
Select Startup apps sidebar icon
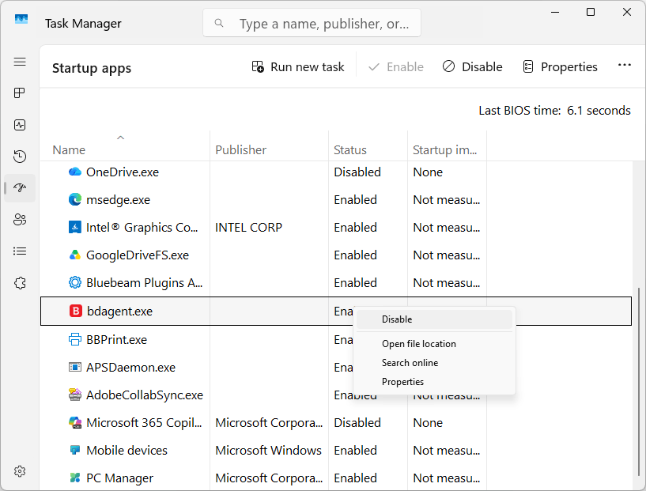click(x=20, y=188)
